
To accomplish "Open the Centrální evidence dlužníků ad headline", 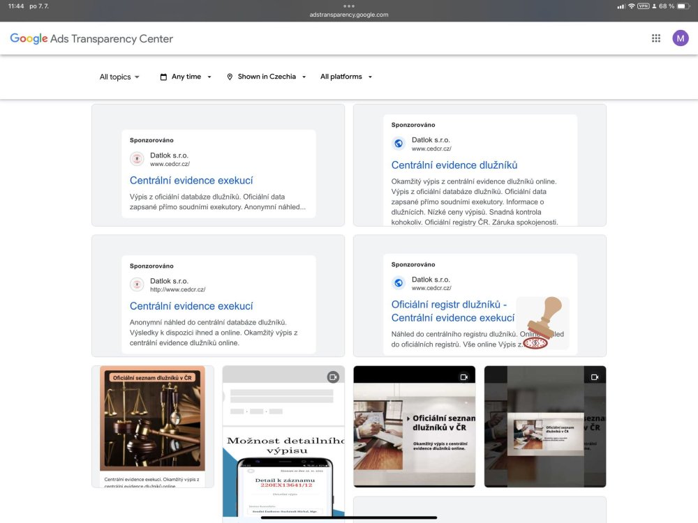I will (x=454, y=165).
